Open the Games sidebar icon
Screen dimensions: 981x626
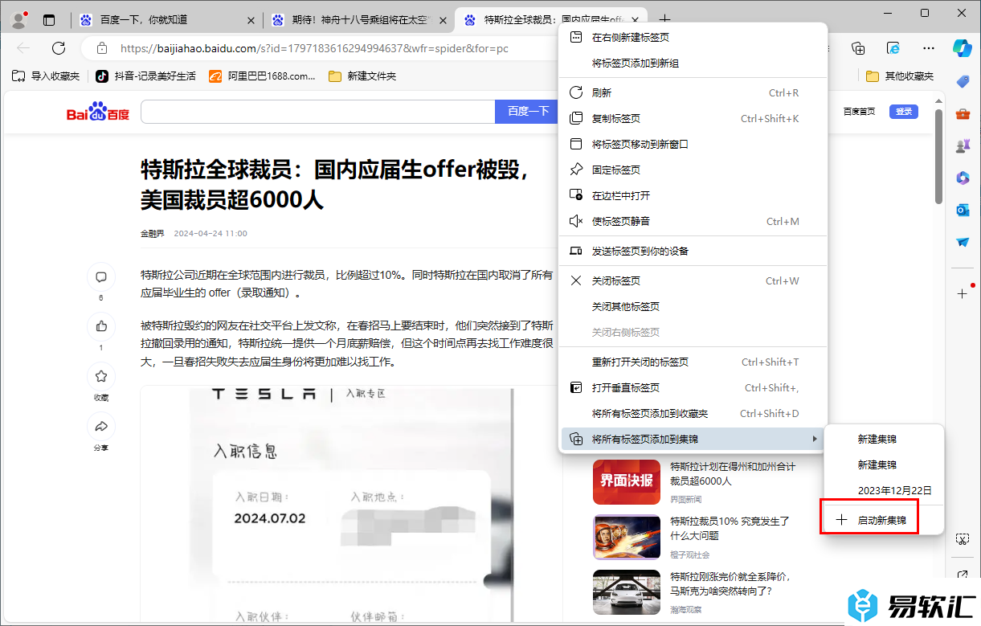(963, 145)
